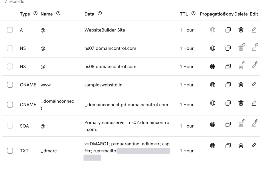Viewport: 263px width, 170px height.
Task: Edit the _domainconnect CNAME record
Action: pos(254,103)
